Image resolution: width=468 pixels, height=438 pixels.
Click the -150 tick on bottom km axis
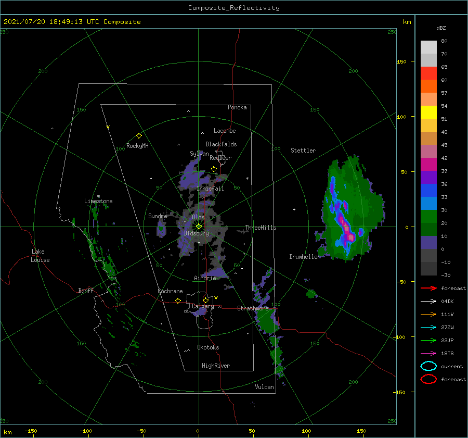31,431
